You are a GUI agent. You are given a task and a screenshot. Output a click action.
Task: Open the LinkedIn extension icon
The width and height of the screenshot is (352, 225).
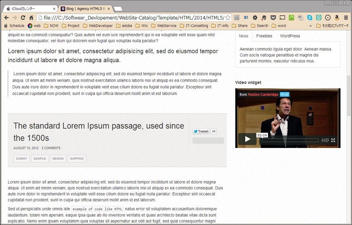(237, 18)
